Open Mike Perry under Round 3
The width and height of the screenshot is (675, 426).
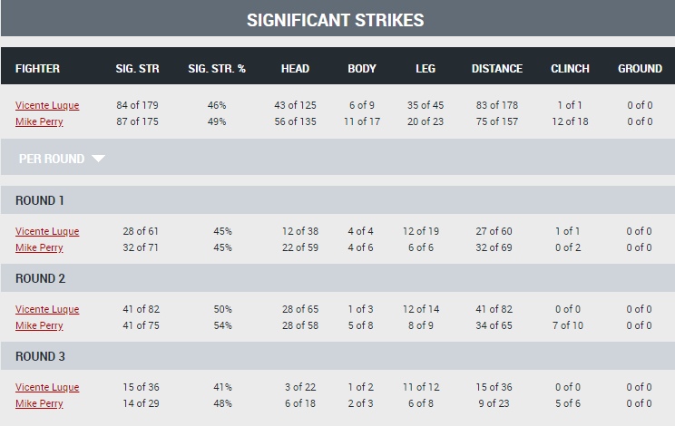(39, 403)
